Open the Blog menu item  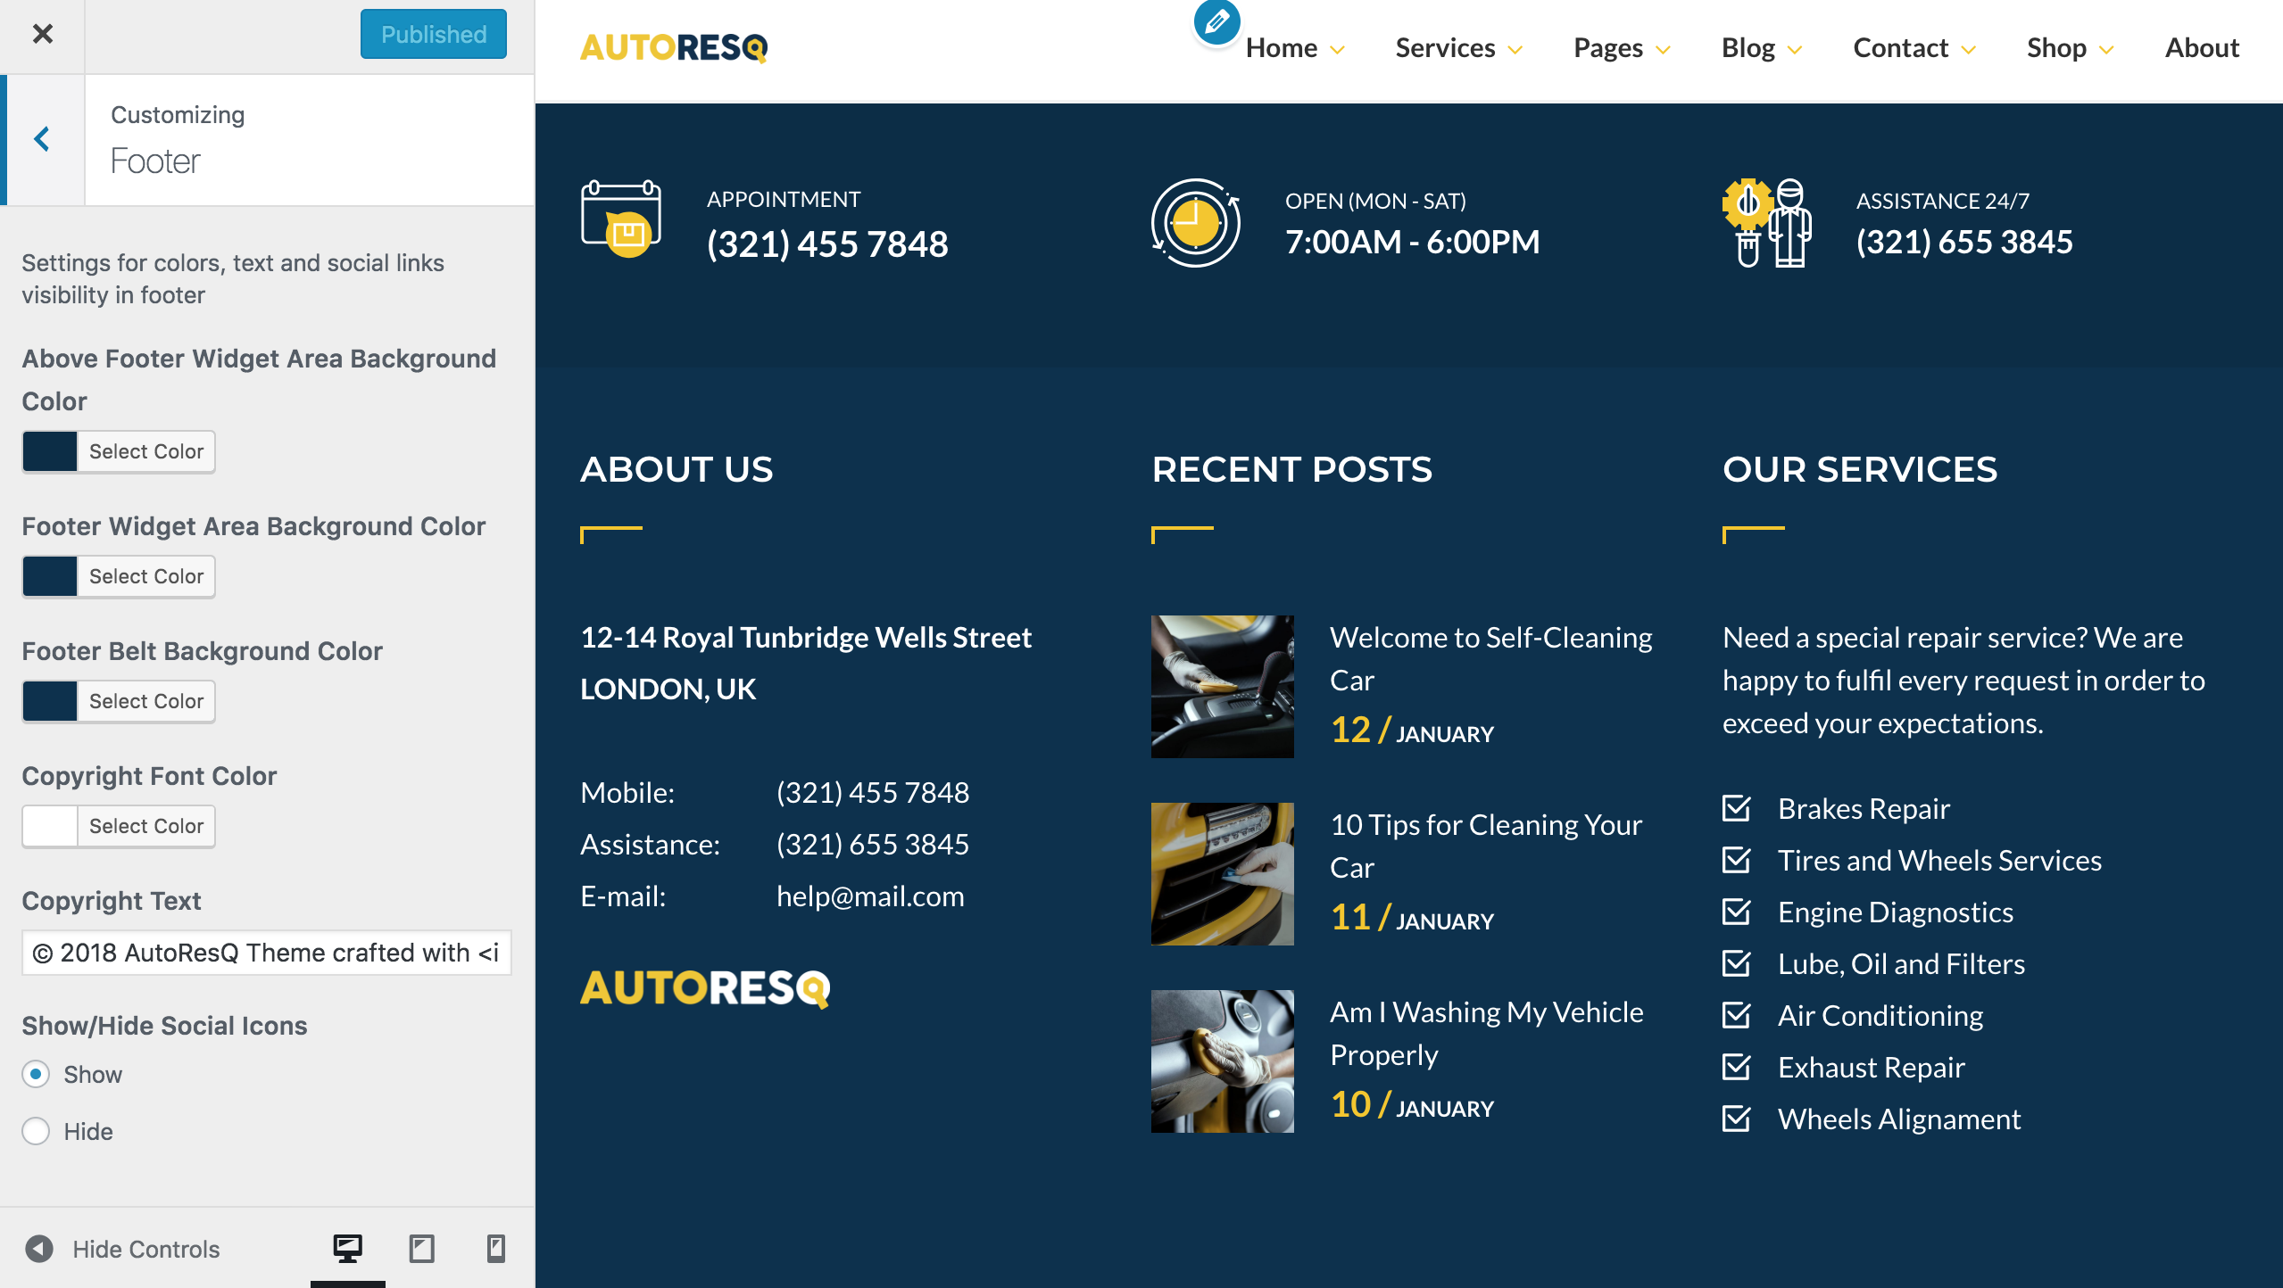pos(1748,48)
